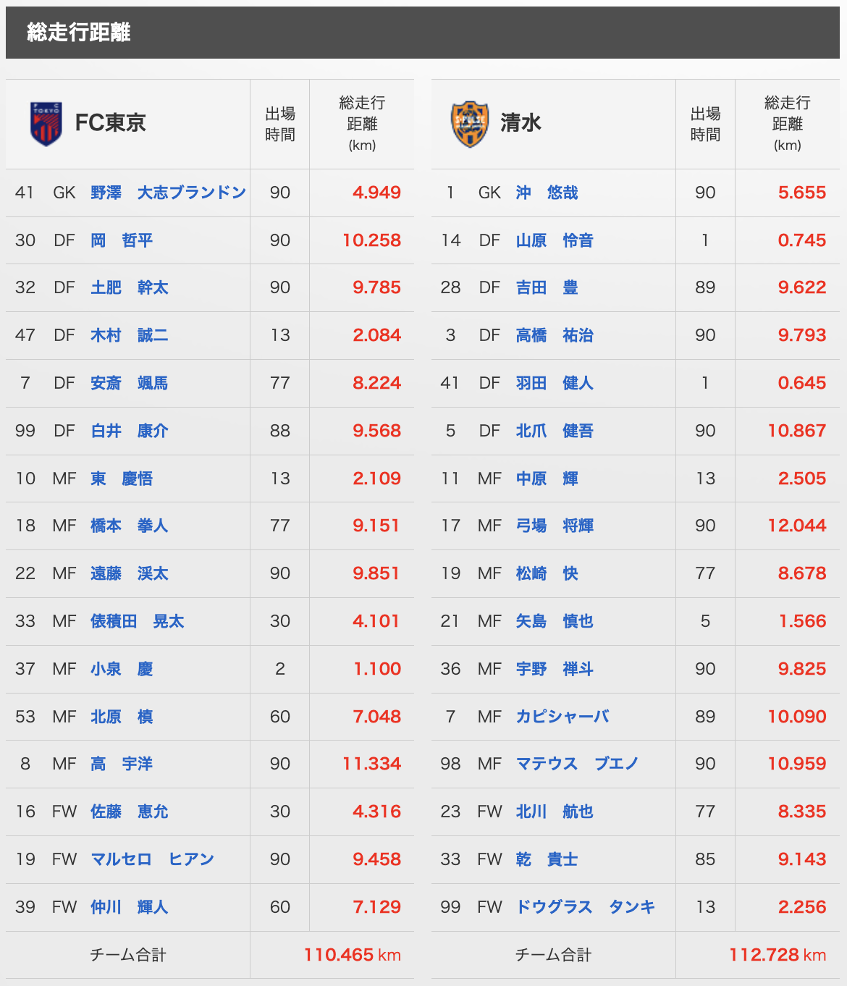
Task: Open player link 野澤 大志ブランドン
Action: click(168, 193)
